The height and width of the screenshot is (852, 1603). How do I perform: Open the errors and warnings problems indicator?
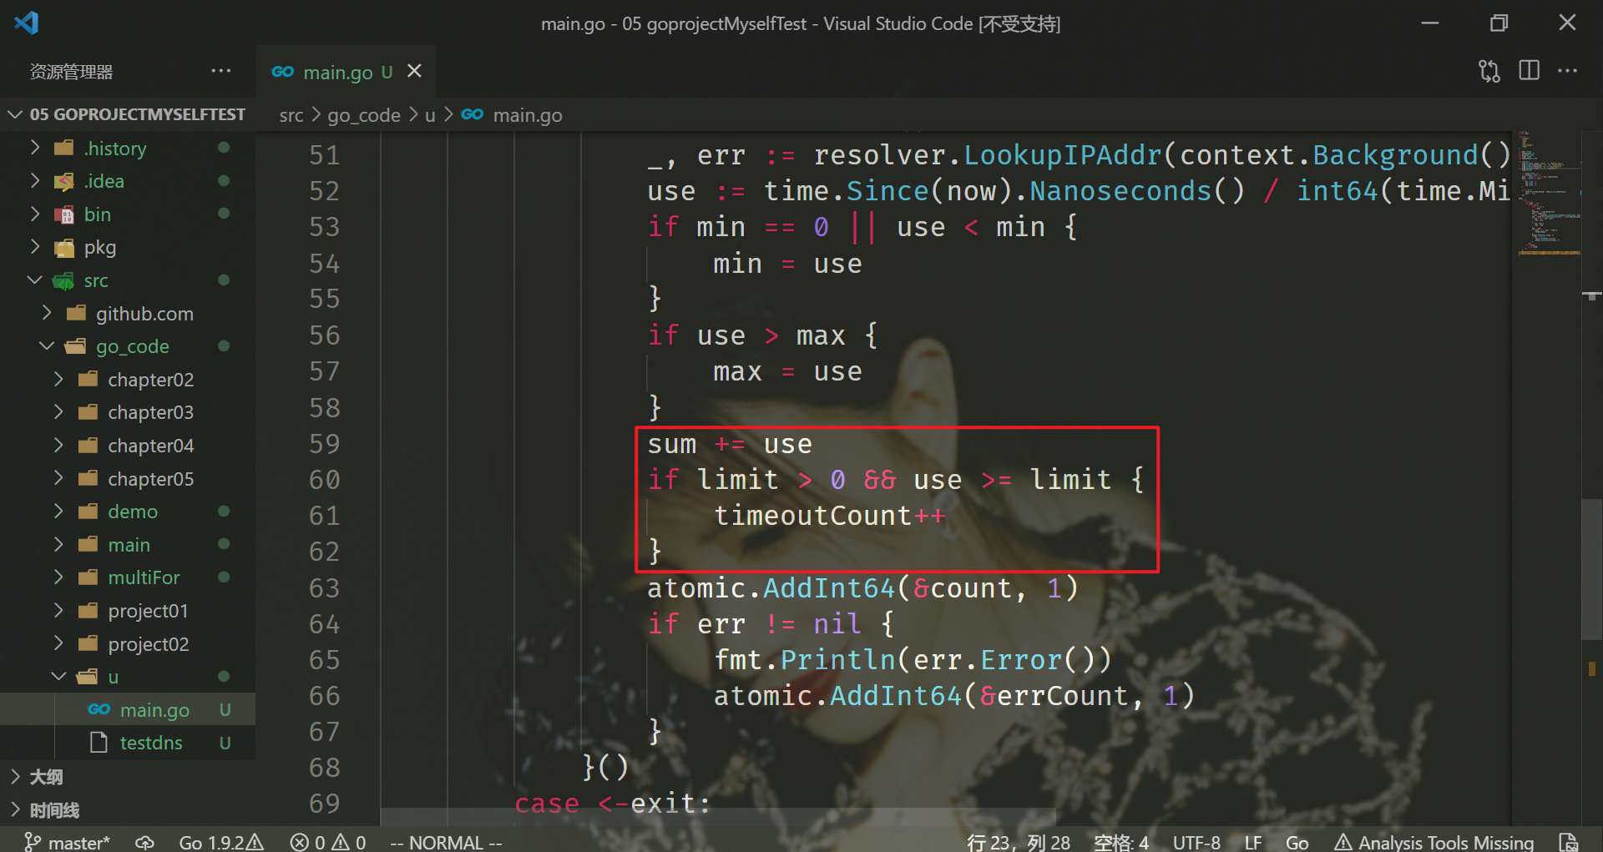[x=328, y=842]
